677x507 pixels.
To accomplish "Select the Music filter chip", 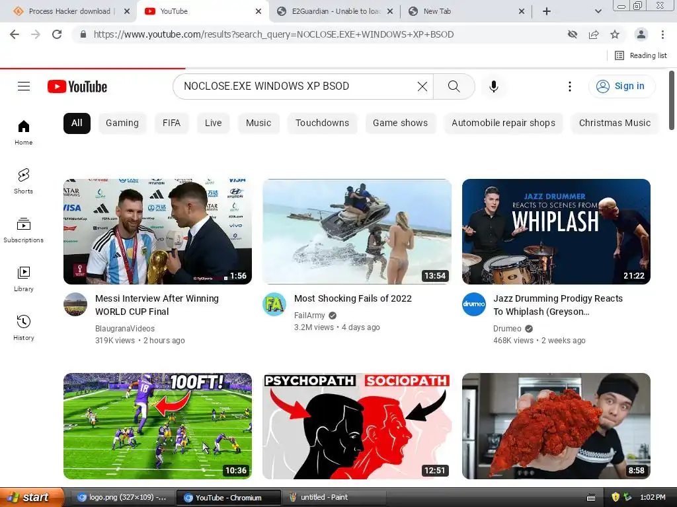I will tap(259, 123).
